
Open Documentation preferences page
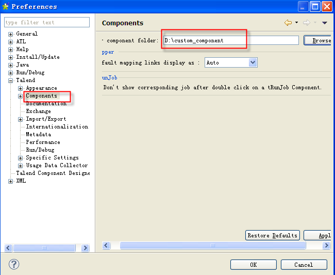tap(46, 103)
